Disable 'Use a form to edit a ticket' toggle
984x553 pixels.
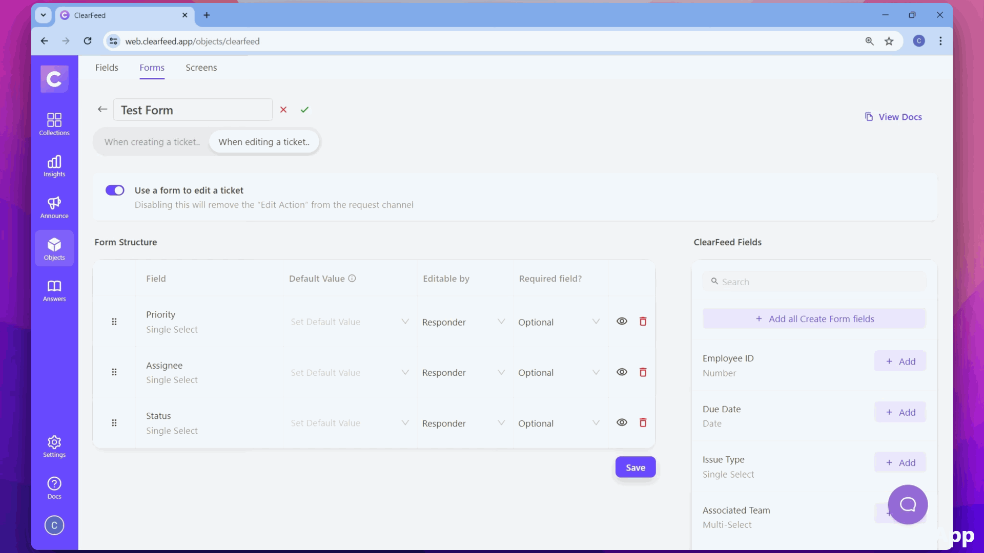115,190
